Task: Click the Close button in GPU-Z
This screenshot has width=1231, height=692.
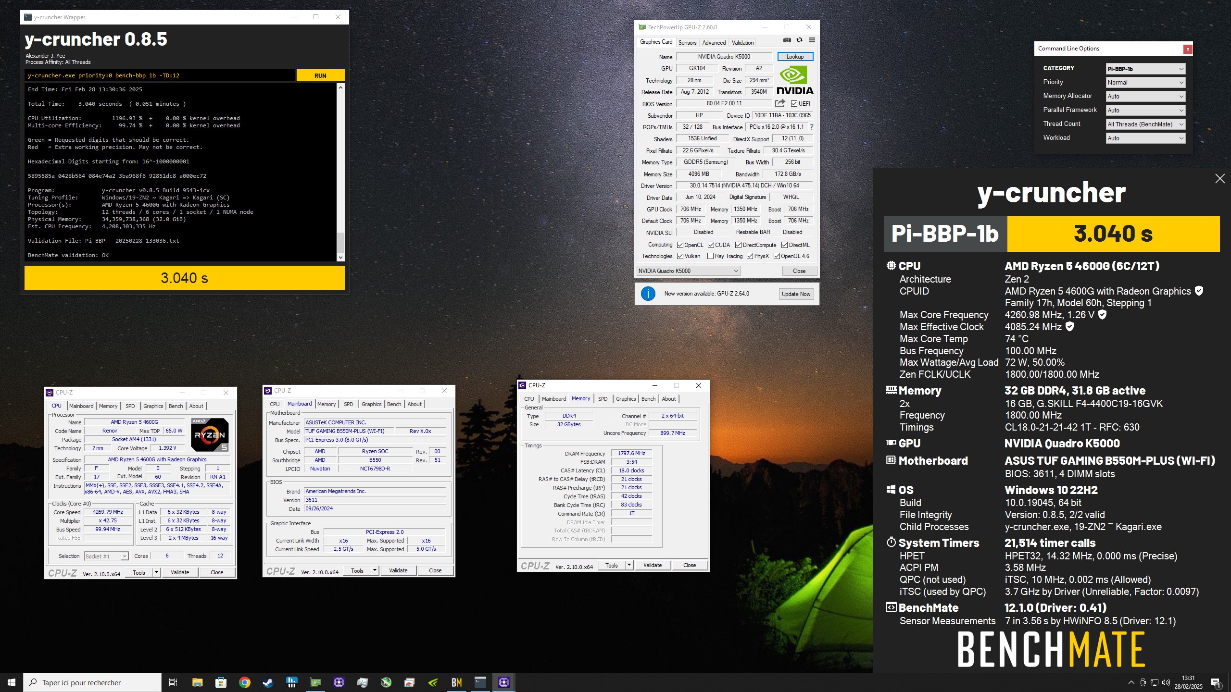Action: point(799,271)
